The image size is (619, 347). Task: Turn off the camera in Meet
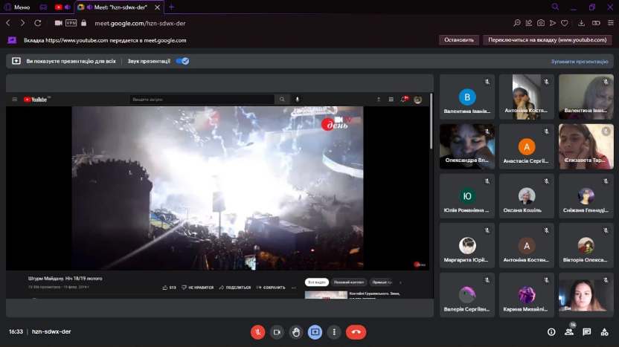click(278, 332)
